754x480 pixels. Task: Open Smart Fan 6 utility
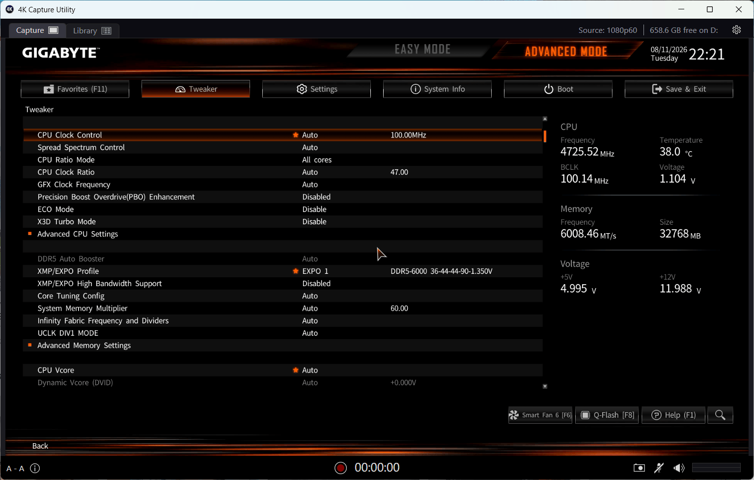tap(540, 415)
